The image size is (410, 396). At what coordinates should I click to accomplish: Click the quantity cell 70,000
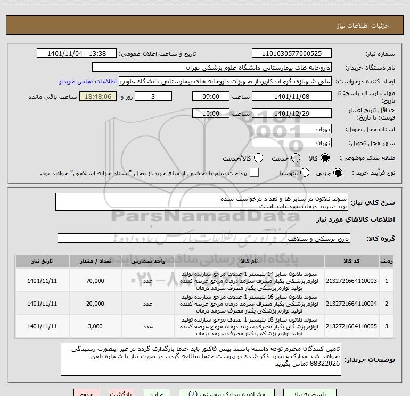coord(95,281)
